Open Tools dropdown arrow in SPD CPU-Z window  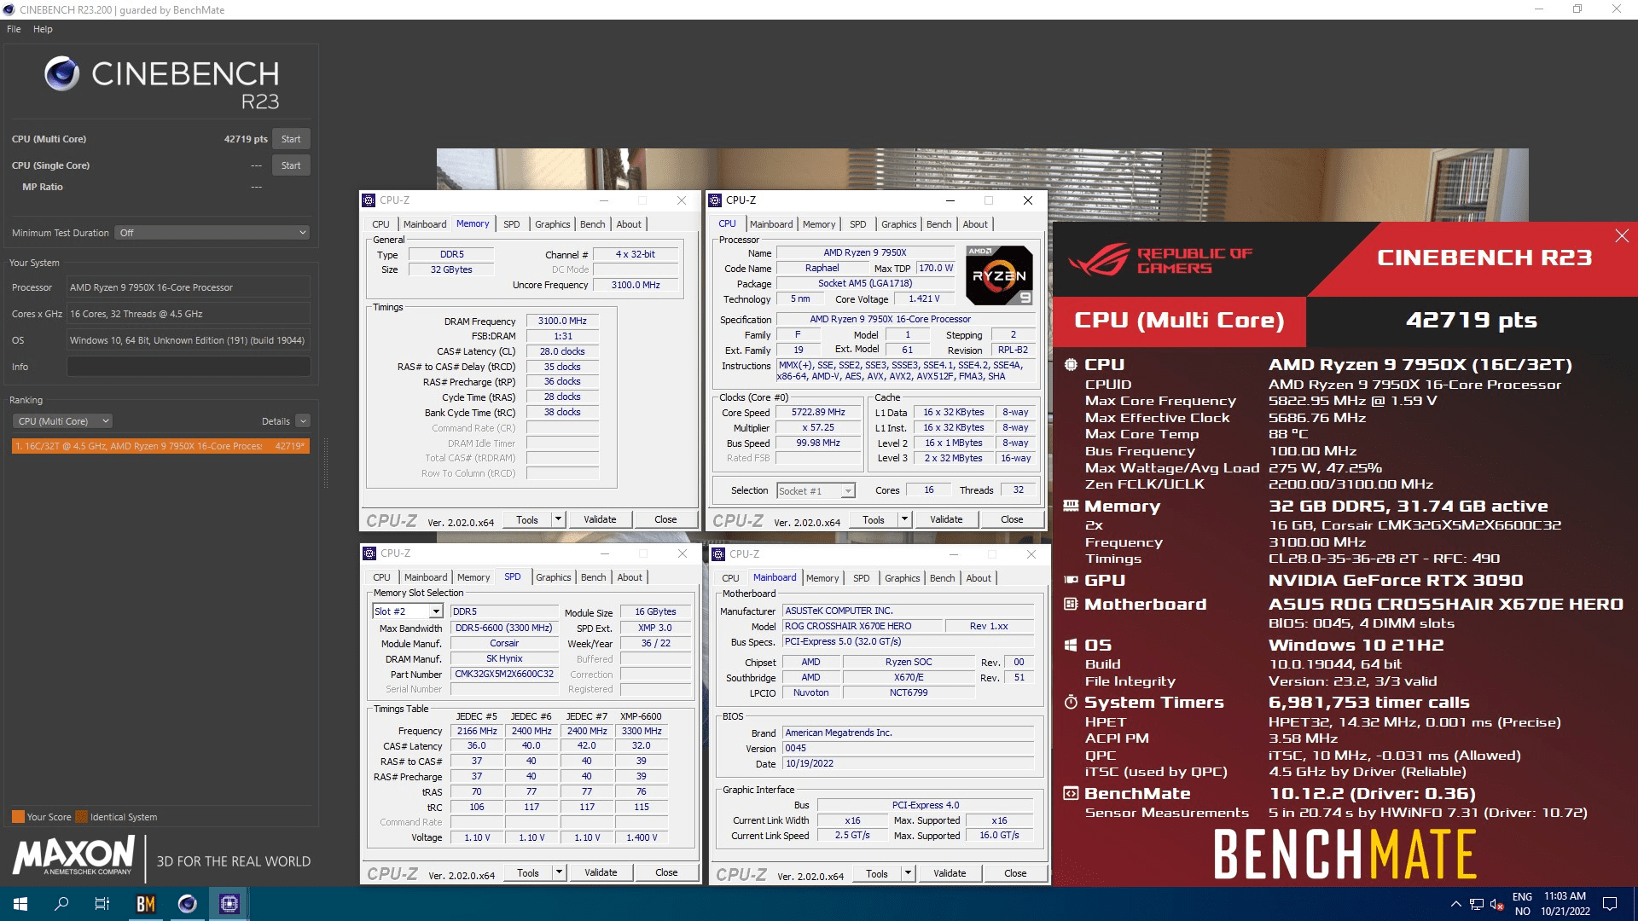coord(559,872)
